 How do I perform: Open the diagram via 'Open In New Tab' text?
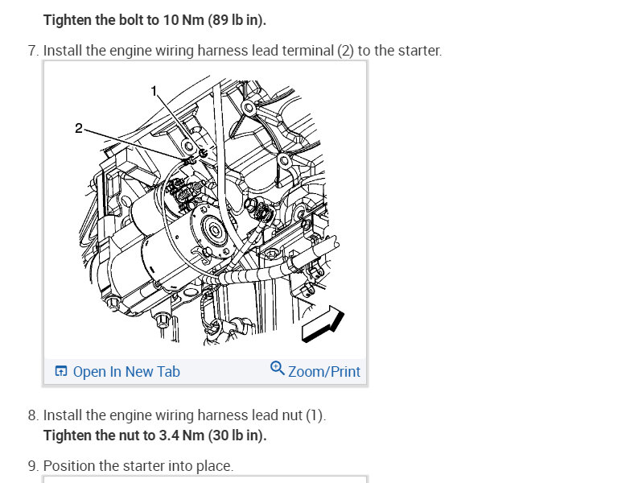point(126,371)
